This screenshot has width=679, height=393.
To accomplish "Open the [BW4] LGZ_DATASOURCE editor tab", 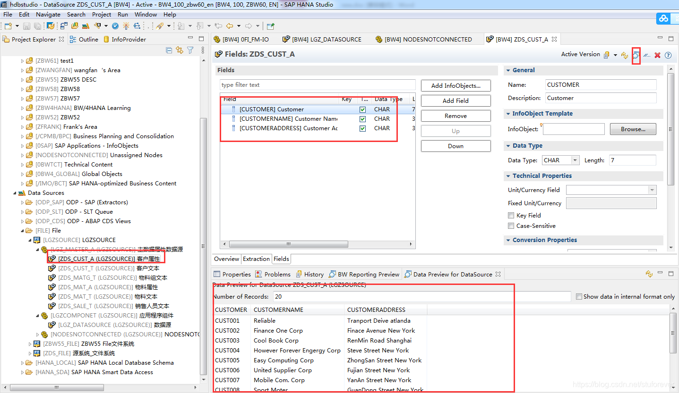I will [x=322, y=39].
